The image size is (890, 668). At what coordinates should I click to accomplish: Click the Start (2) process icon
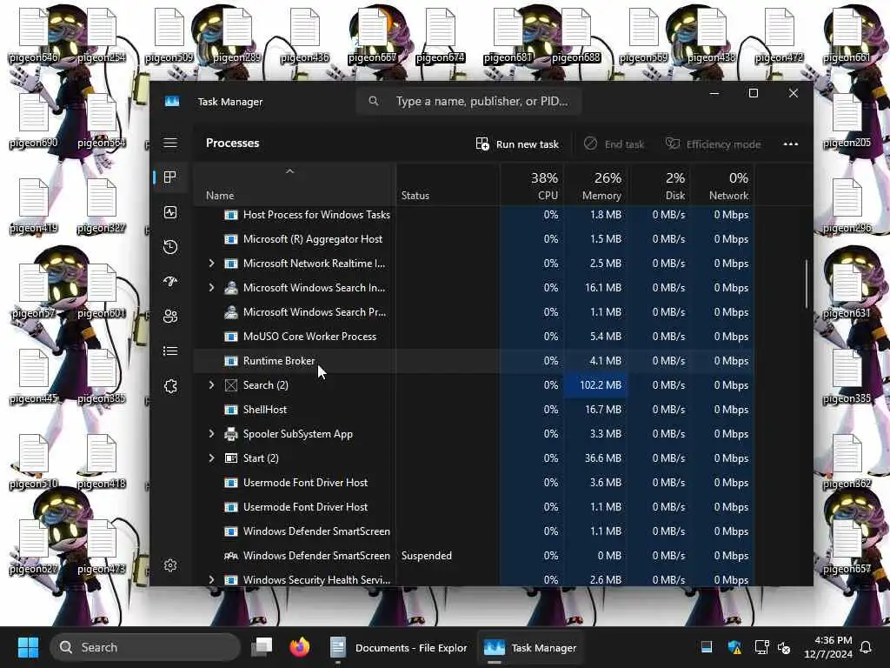pyautogui.click(x=230, y=458)
